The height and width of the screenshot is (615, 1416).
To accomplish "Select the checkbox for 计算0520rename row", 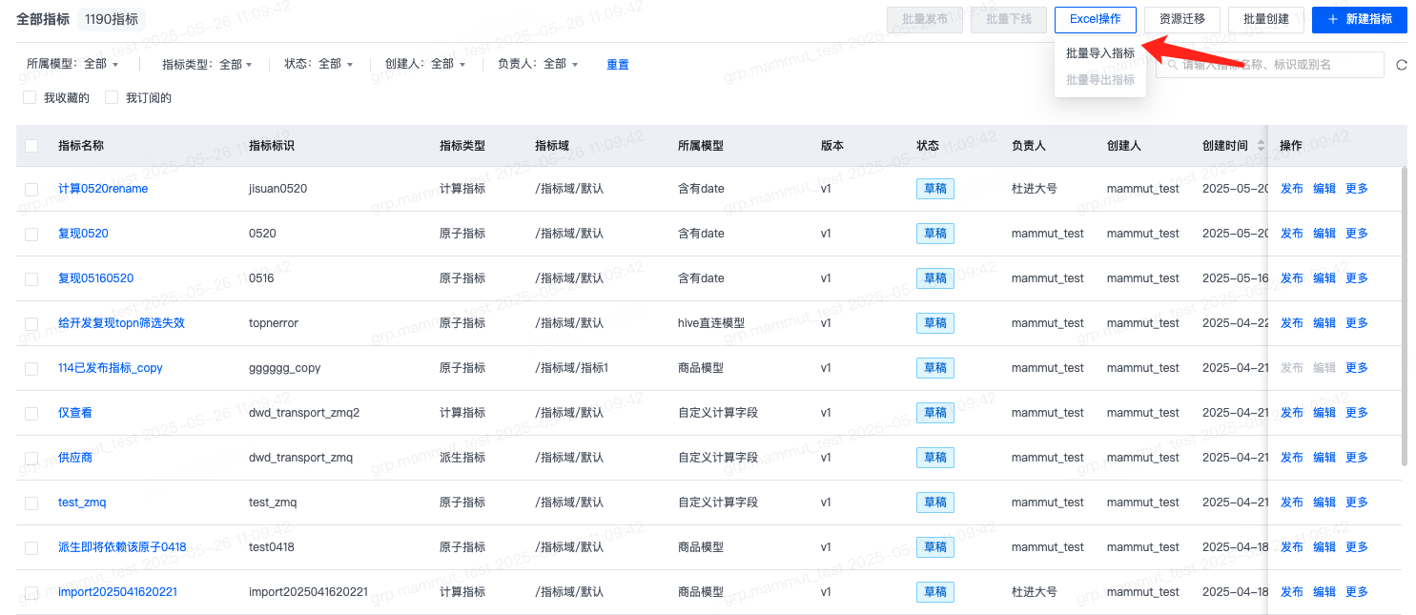I will [31, 189].
